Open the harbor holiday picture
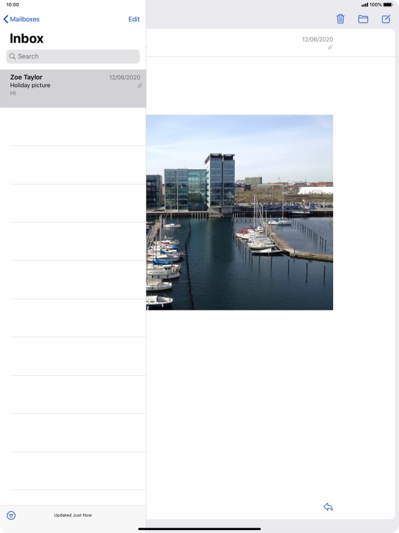 pos(240,212)
